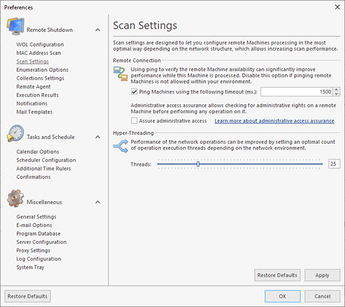Open Collections Settings page
345x307 pixels.
point(40,78)
